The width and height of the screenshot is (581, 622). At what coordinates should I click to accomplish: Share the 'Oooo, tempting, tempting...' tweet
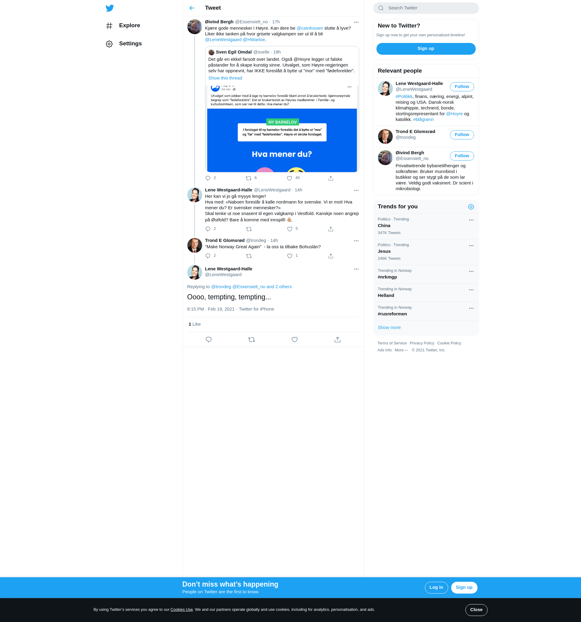coord(337,340)
